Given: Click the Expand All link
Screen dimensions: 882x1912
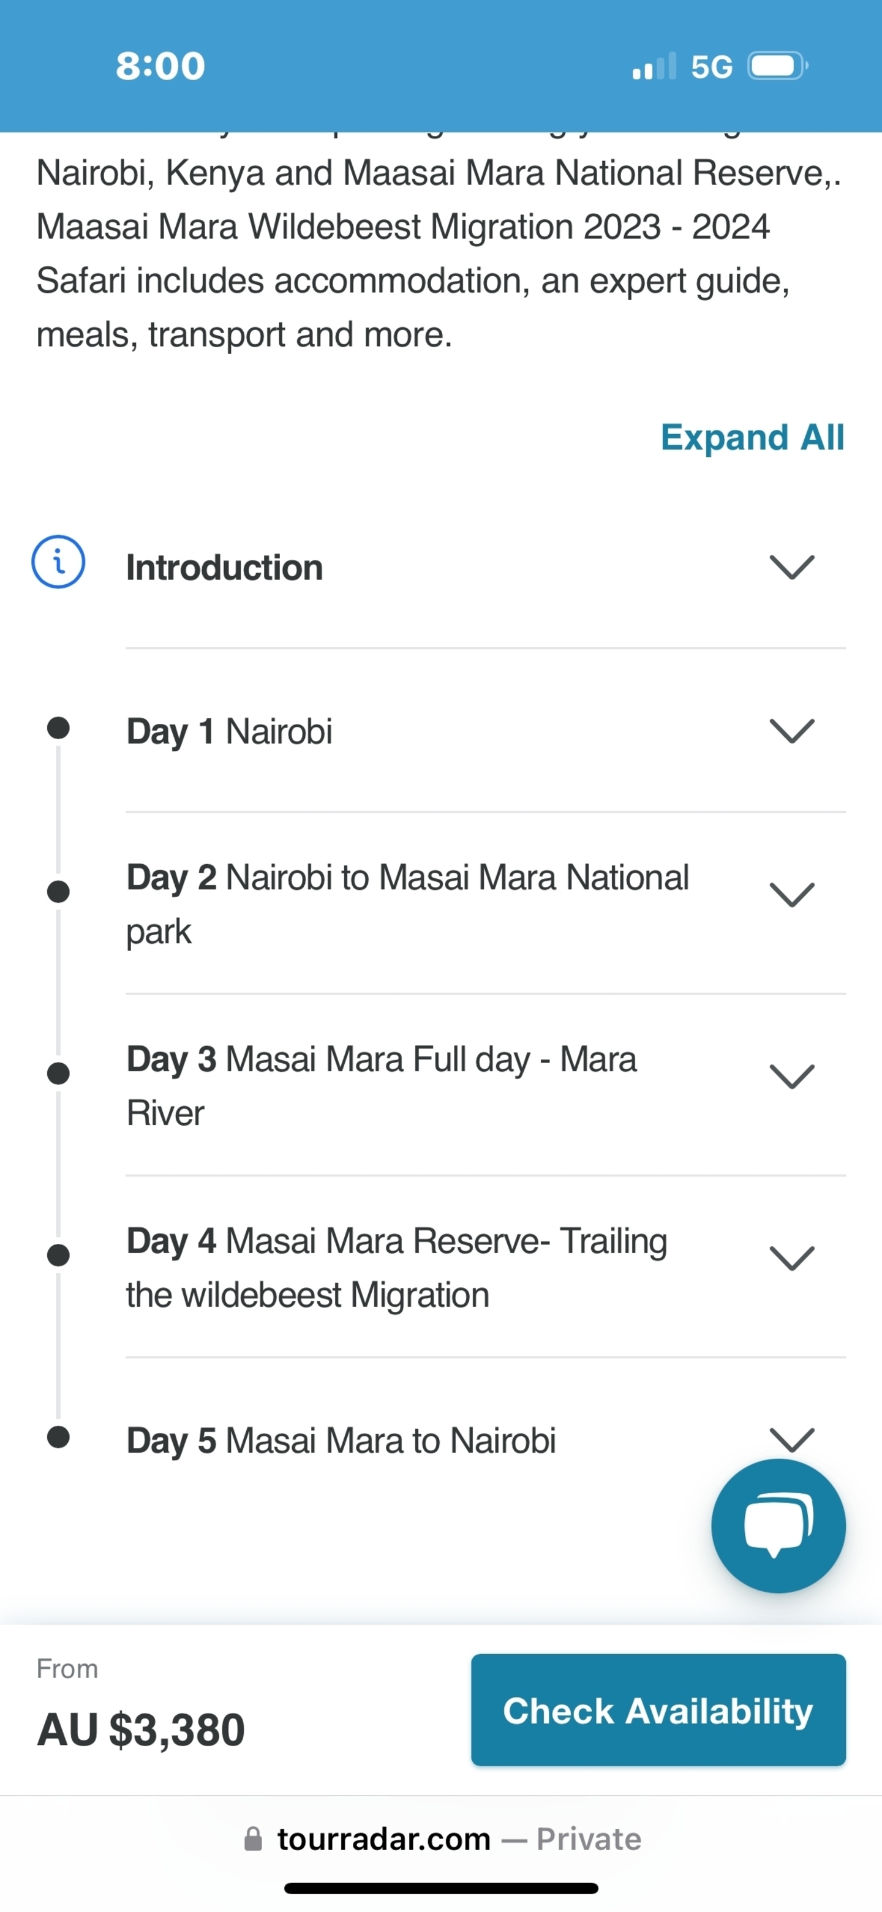Looking at the screenshot, I should pos(752,437).
